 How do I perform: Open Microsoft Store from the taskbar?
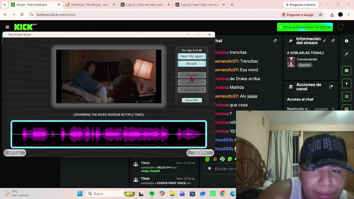(x=192, y=193)
